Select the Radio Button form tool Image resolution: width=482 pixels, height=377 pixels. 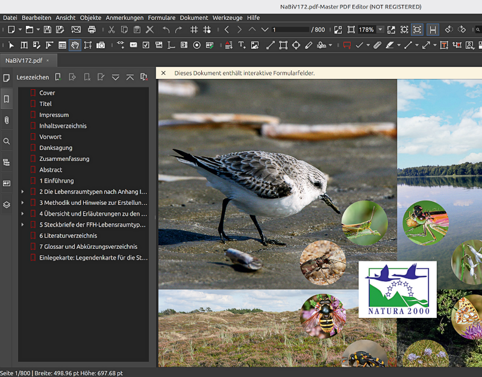point(198,45)
